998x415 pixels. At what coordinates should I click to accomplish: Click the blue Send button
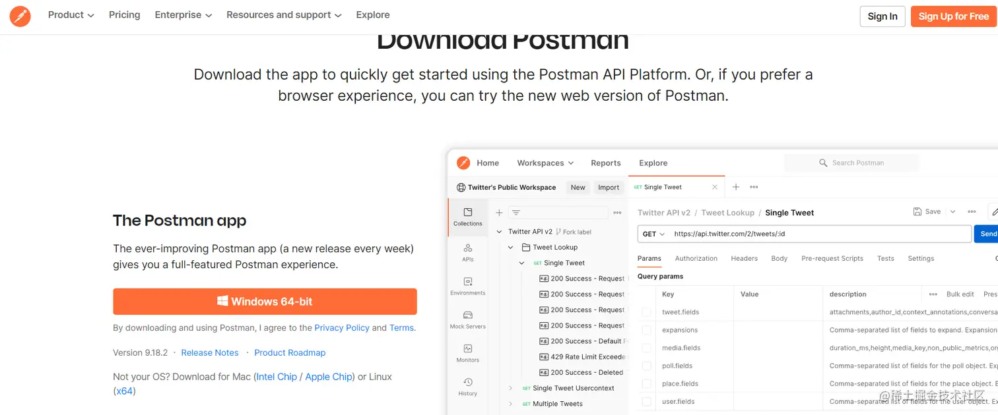(x=987, y=234)
